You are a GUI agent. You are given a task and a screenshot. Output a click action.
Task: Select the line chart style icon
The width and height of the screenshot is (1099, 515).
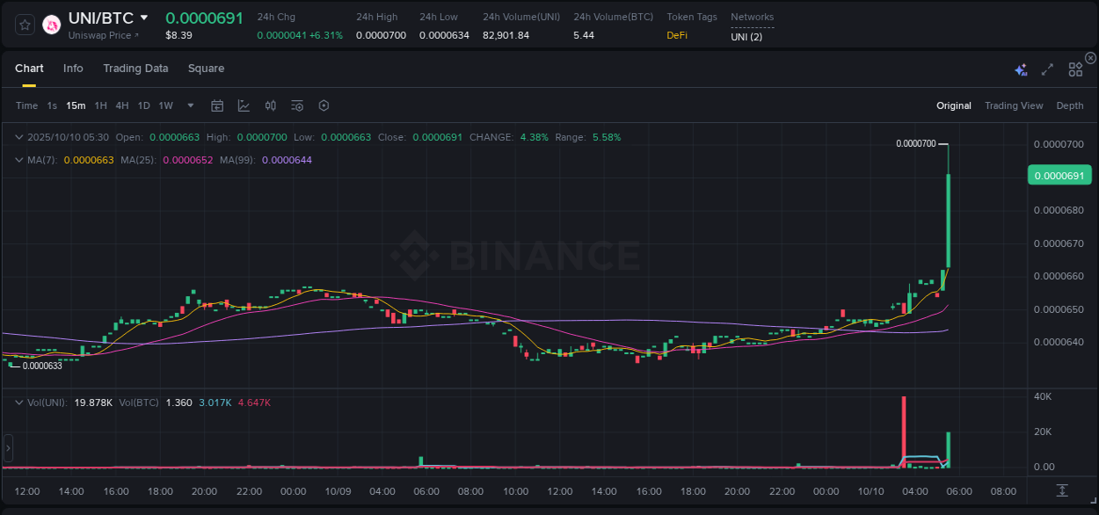tap(244, 105)
